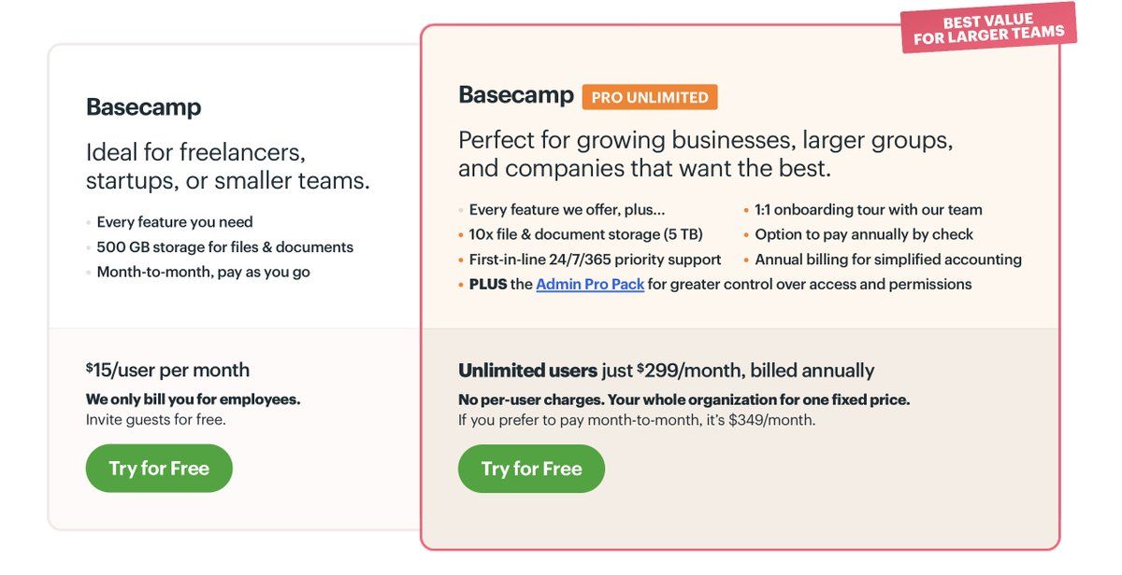Click the Unlimited users $299/month price text

tap(666, 371)
